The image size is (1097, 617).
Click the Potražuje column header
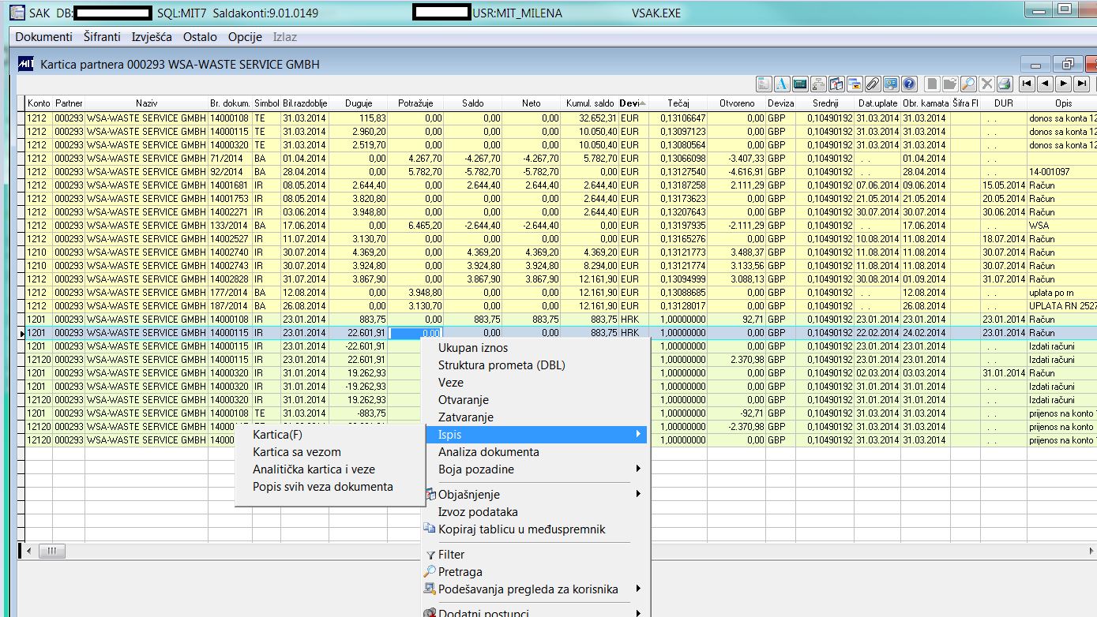415,103
